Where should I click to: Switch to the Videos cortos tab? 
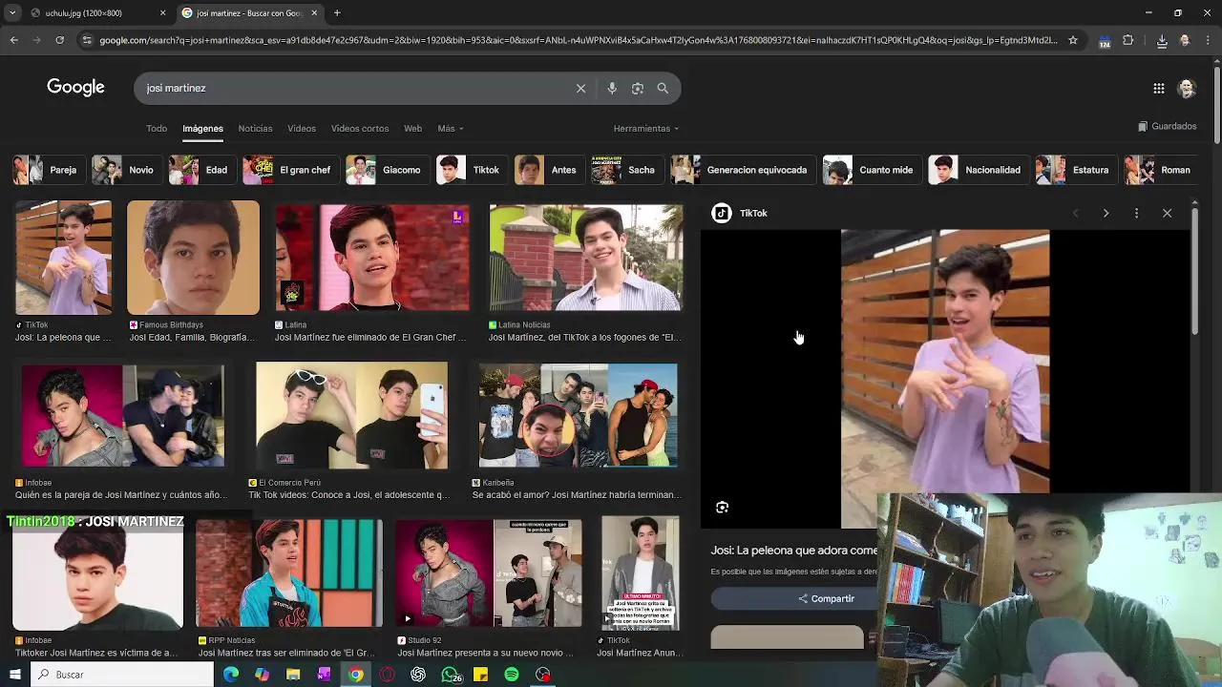360,128
